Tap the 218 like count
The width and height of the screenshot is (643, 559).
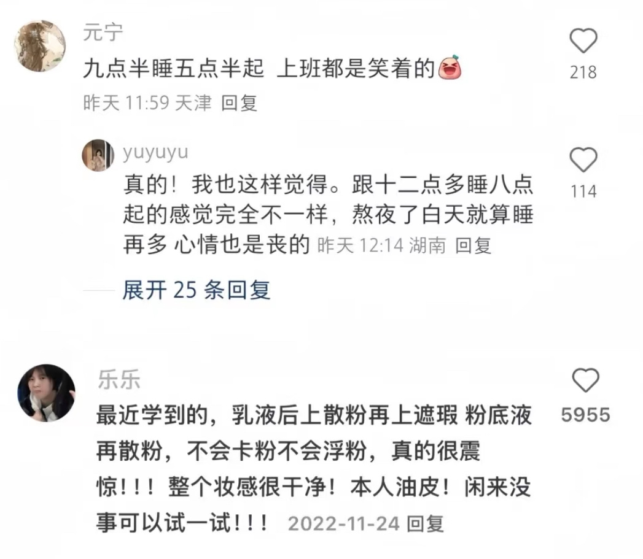coord(583,72)
